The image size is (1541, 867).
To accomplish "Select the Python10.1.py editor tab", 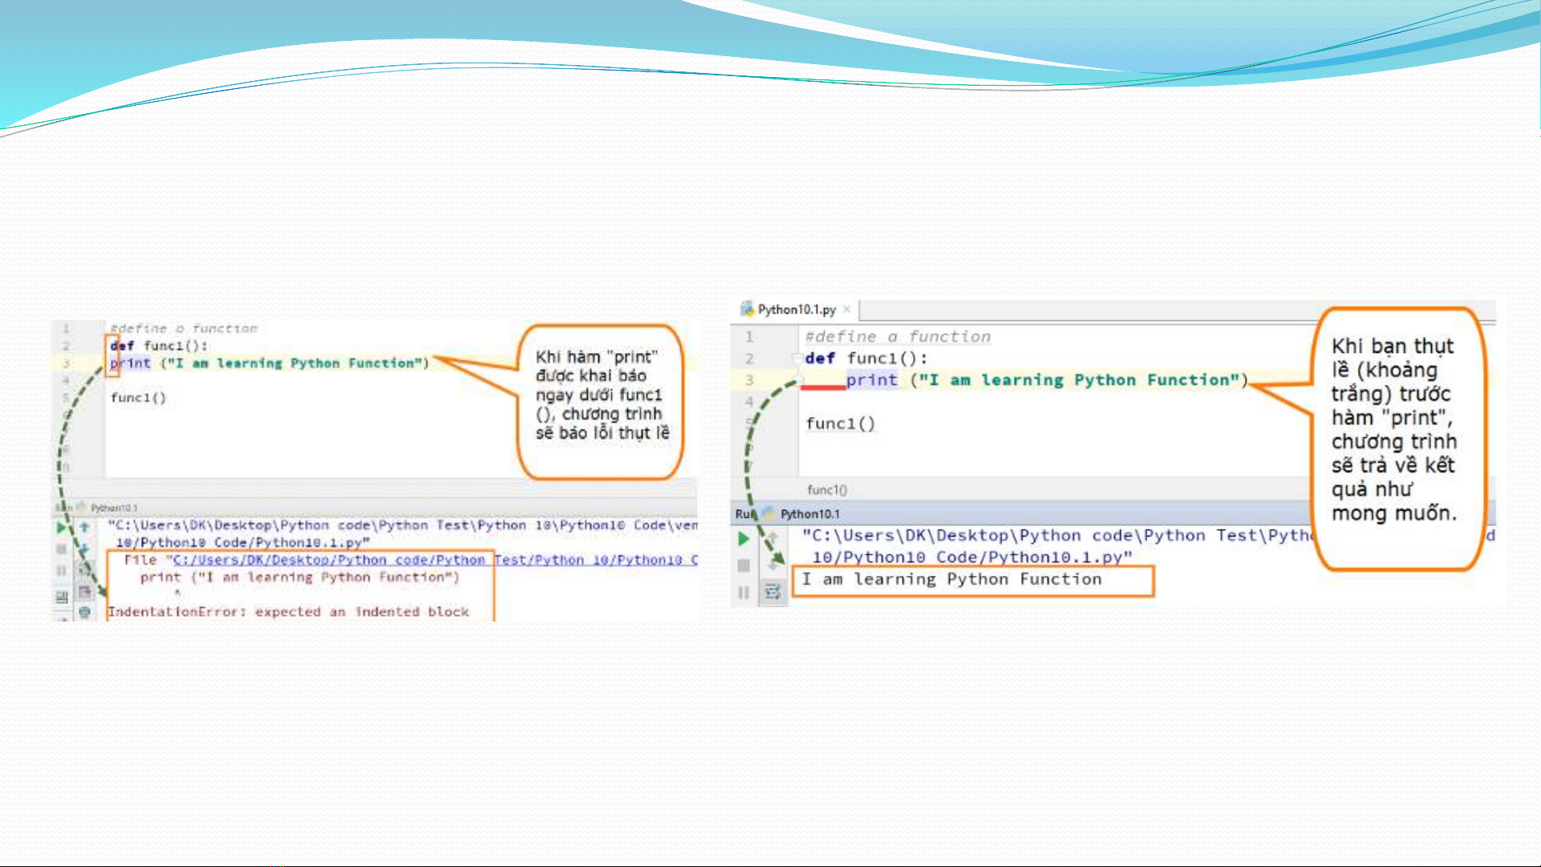I will coord(796,310).
